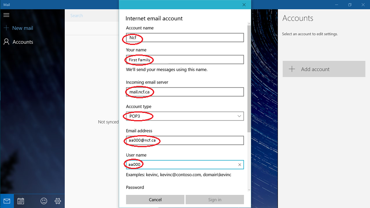Click the Search box in Mail
The height and width of the screenshot is (208, 370).
click(x=92, y=16)
